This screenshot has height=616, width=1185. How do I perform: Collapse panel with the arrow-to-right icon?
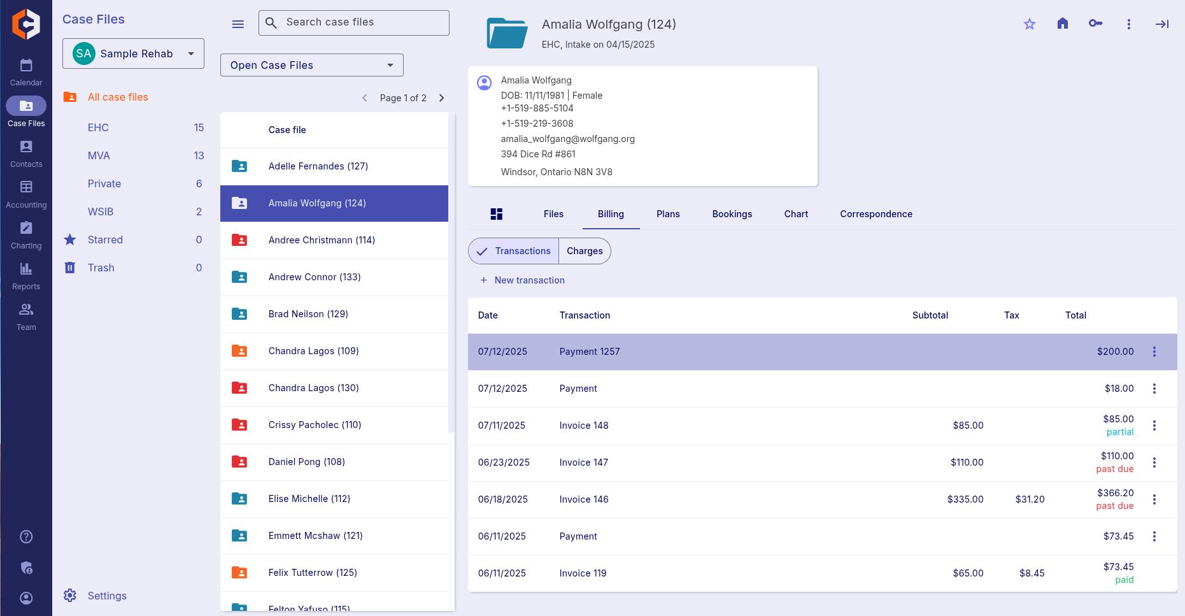click(x=1161, y=24)
